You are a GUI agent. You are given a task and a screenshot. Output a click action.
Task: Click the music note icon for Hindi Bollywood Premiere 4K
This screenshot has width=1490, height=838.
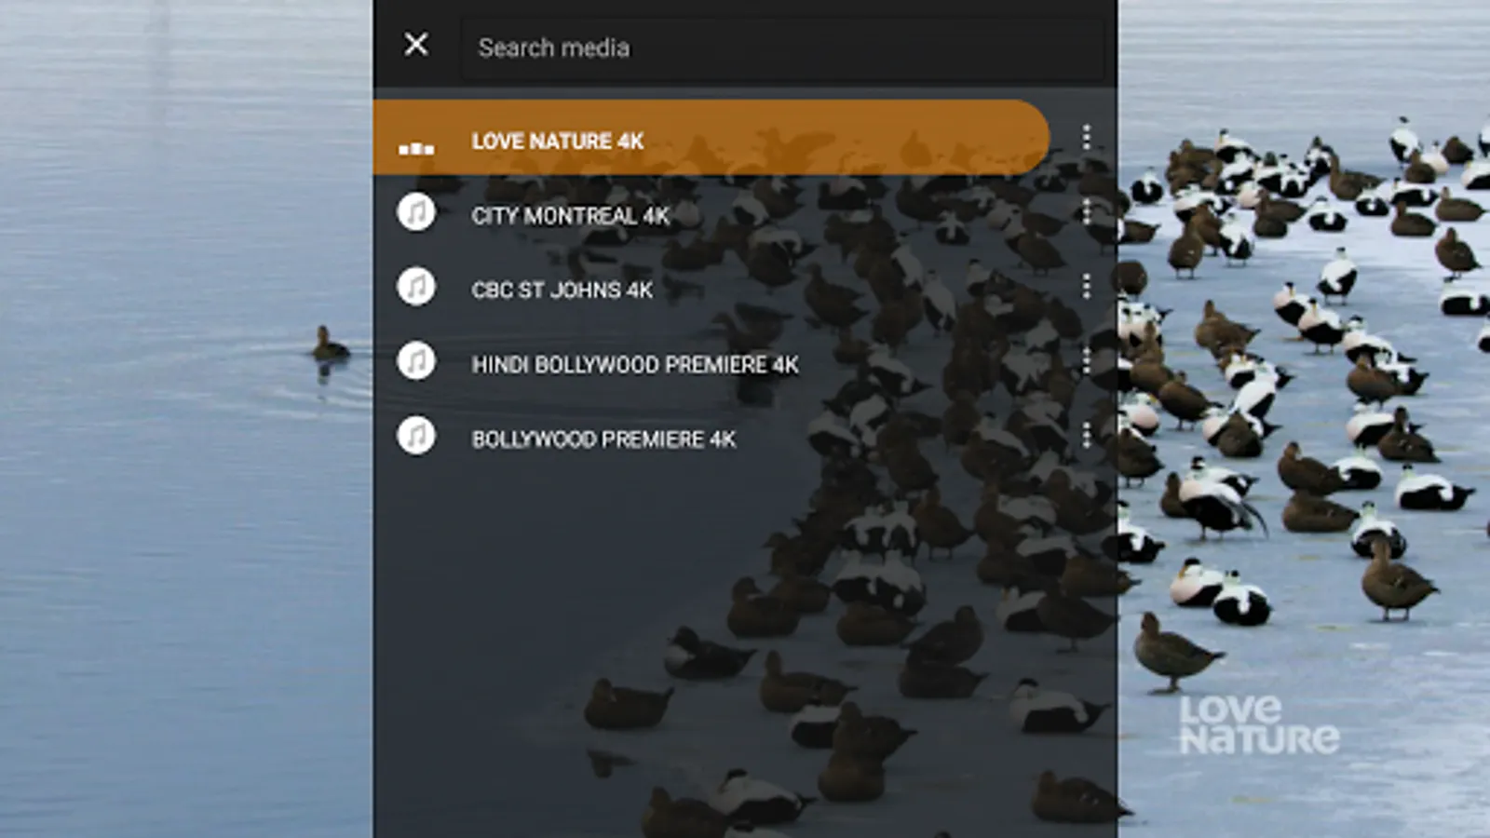(416, 361)
